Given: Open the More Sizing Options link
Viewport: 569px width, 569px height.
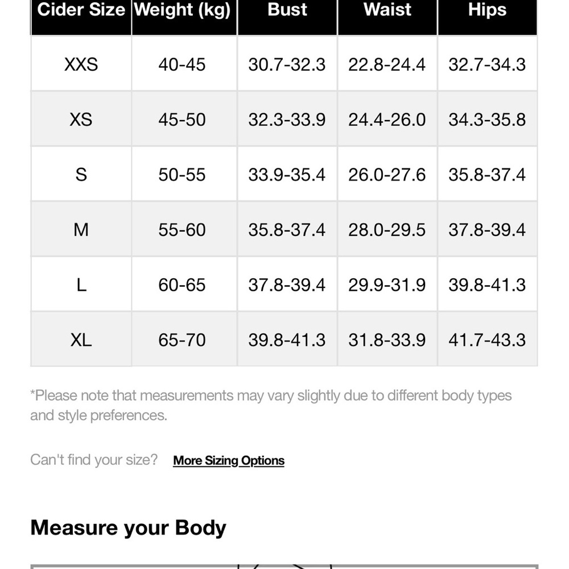Looking at the screenshot, I should click(229, 460).
